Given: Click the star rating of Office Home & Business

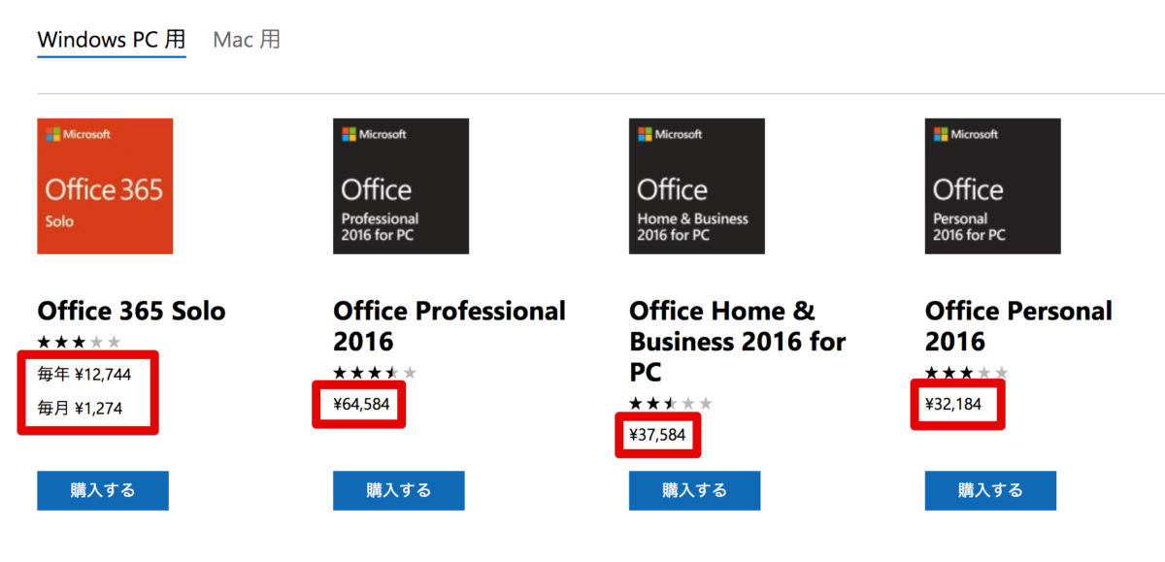Looking at the screenshot, I should pos(671,404).
